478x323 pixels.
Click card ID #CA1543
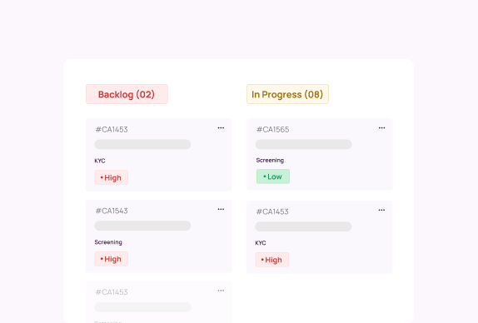coord(112,211)
